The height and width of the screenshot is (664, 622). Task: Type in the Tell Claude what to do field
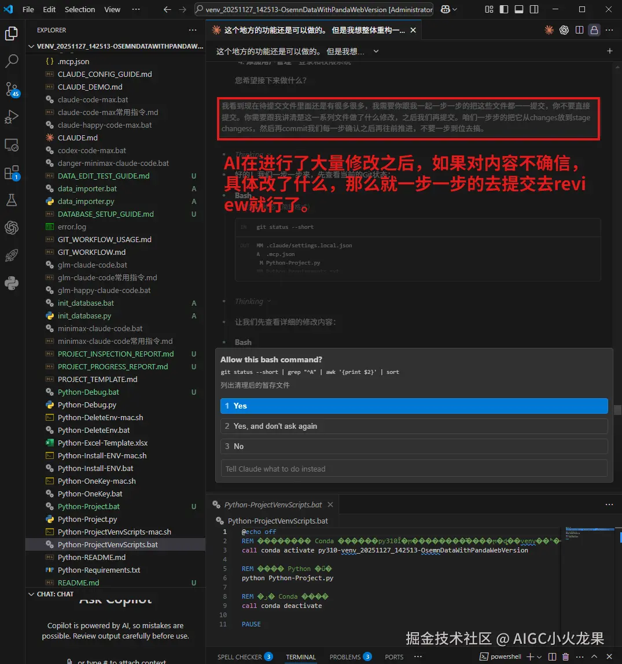tap(413, 468)
